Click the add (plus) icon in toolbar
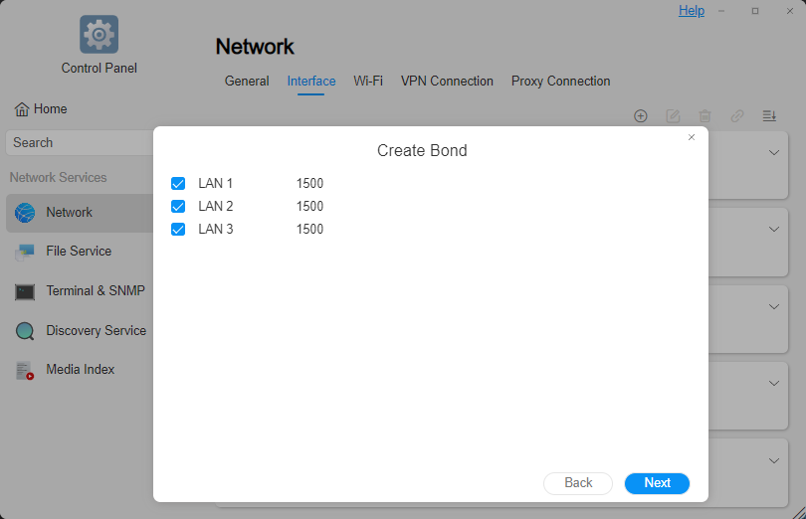 641,115
